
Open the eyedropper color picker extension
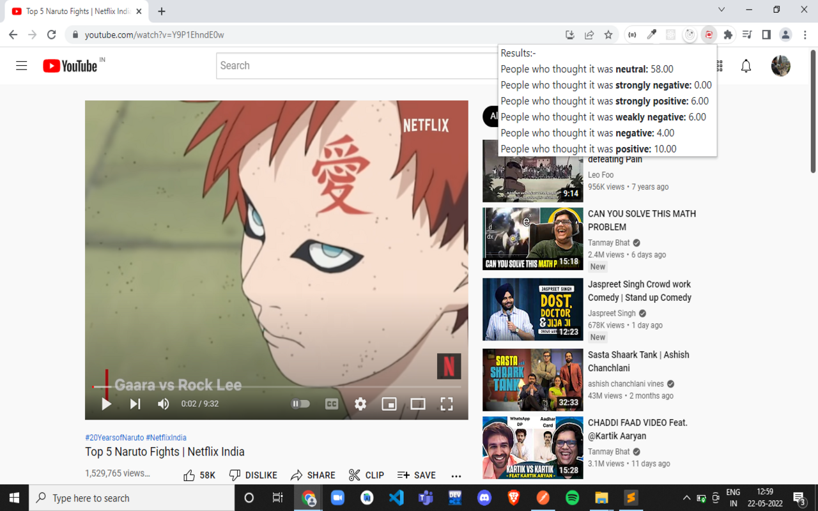pyautogui.click(x=651, y=34)
